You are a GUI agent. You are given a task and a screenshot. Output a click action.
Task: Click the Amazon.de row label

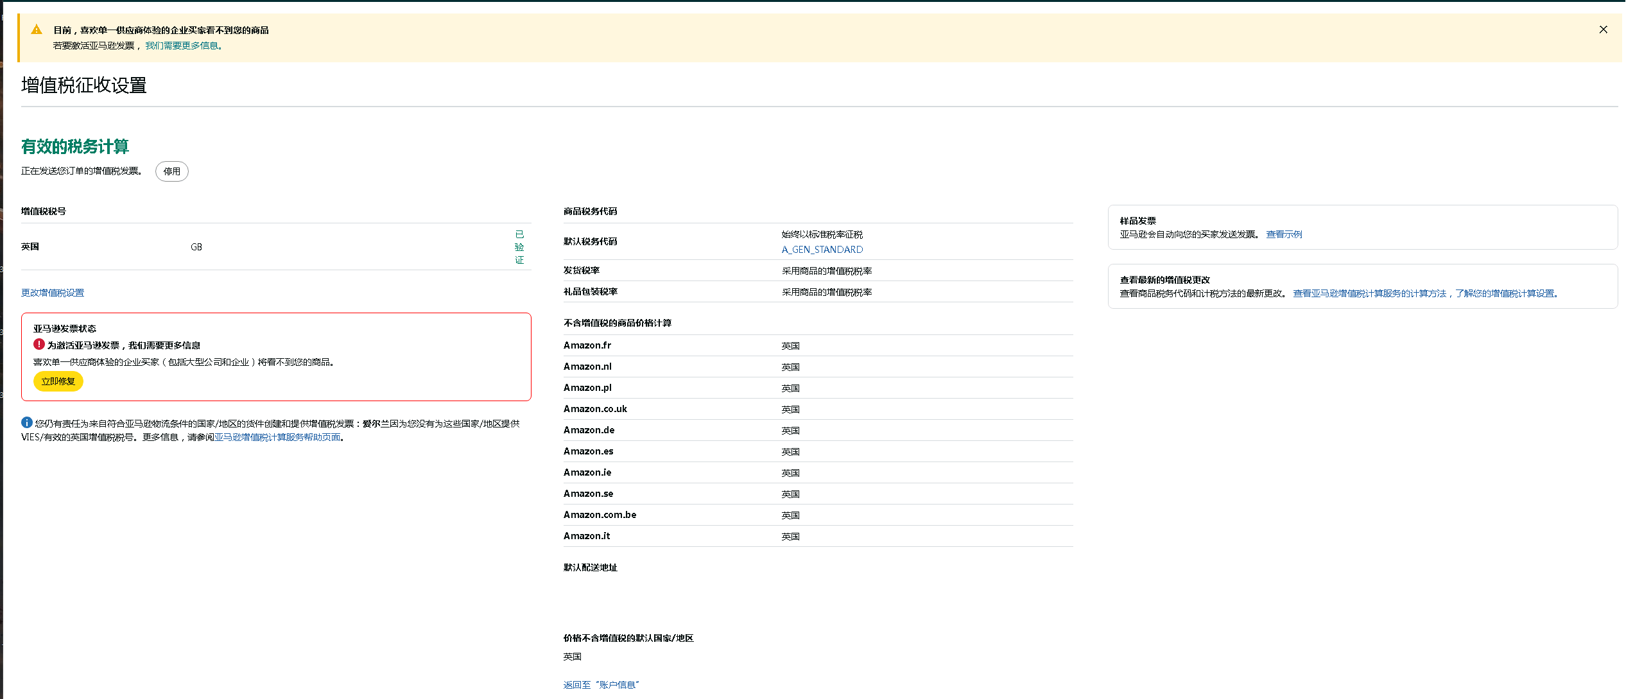click(x=589, y=430)
